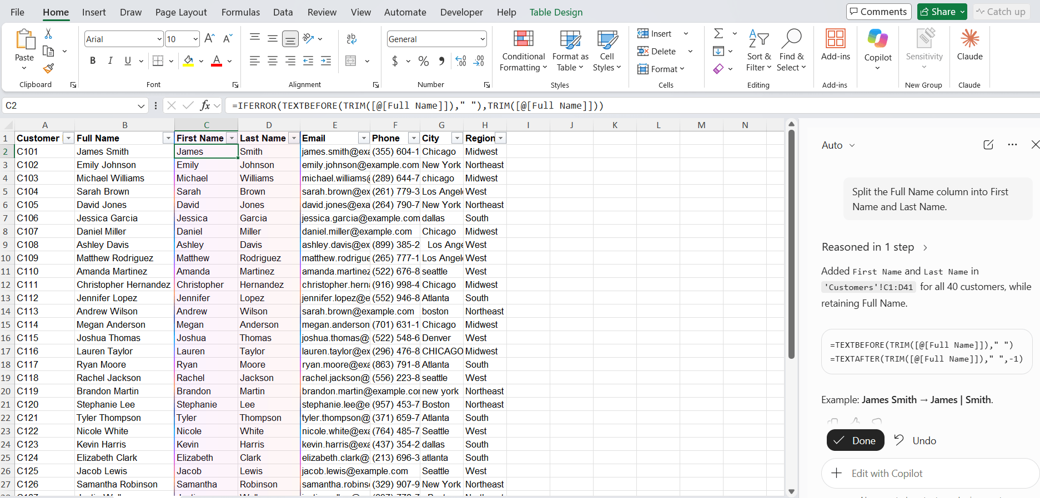Image resolution: width=1040 pixels, height=498 pixels.
Task: Toggle bottom vertical alignment
Action: coord(290,38)
